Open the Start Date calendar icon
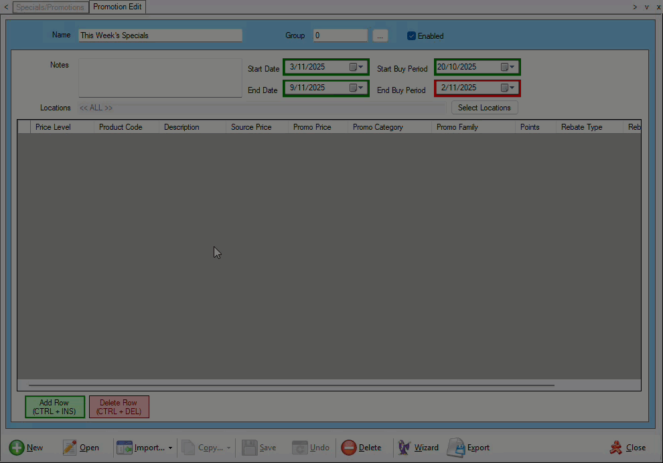The image size is (663, 463). click(x=355, y=66)
